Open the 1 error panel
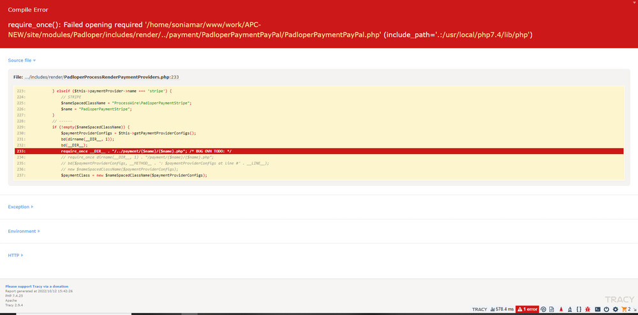This screenshot has height=315, width=638. [527, 309]
